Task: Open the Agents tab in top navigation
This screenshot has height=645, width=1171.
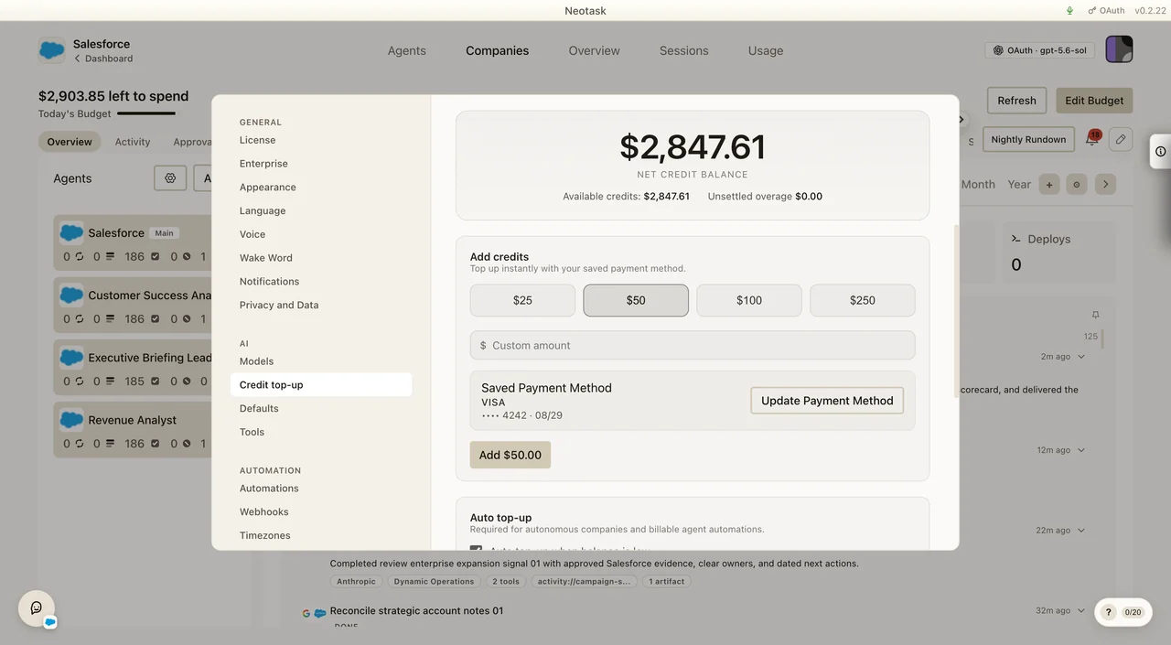Action: (406, 50)
